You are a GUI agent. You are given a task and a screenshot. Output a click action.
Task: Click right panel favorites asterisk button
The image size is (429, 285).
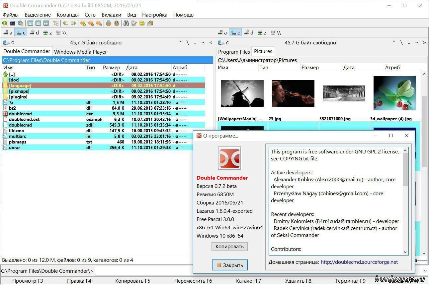[394, 42]
